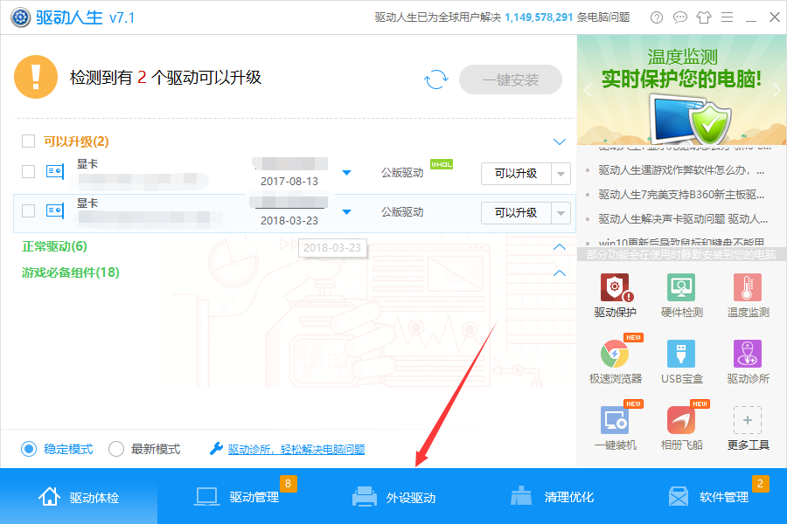Click the WHQL badge
The width and height of the screenshot is (787, 524).
coord(442,164)
